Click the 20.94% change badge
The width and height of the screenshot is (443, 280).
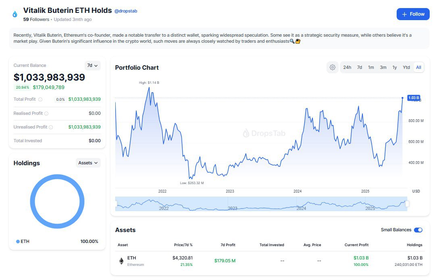22,87
